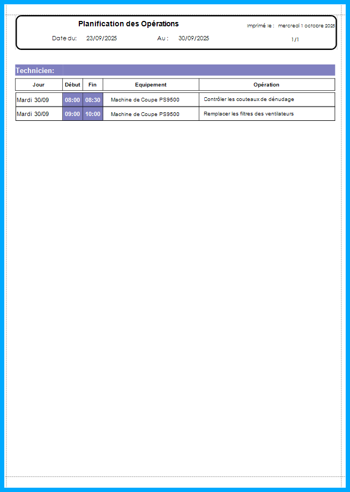The height and width of the screenshot is (492, 350).
Task: Select the 08:00 start time cell
Action: click(x=72, y=100)
